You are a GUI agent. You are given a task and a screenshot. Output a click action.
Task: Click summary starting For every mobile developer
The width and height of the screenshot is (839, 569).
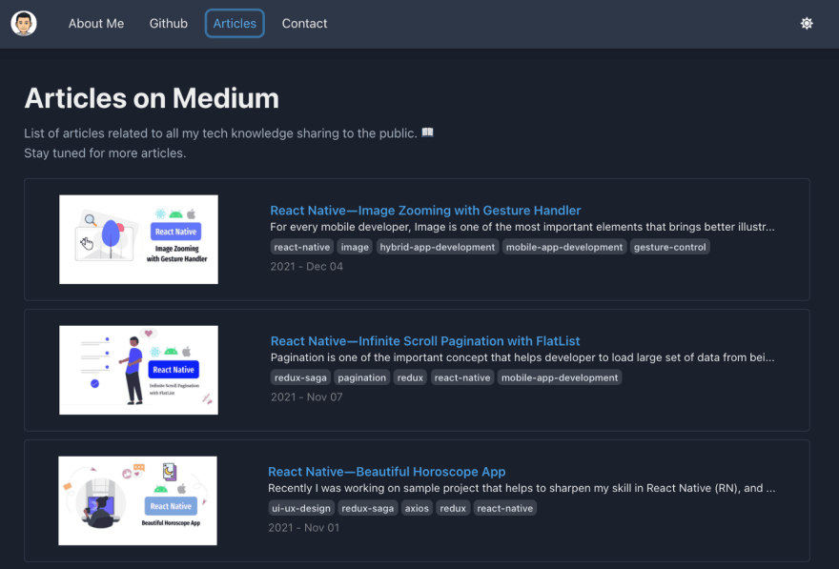522,227
